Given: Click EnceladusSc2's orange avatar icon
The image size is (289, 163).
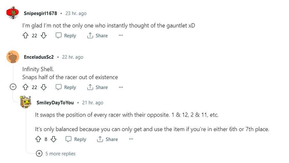Looking at the screenshot, I should point(13,57).
